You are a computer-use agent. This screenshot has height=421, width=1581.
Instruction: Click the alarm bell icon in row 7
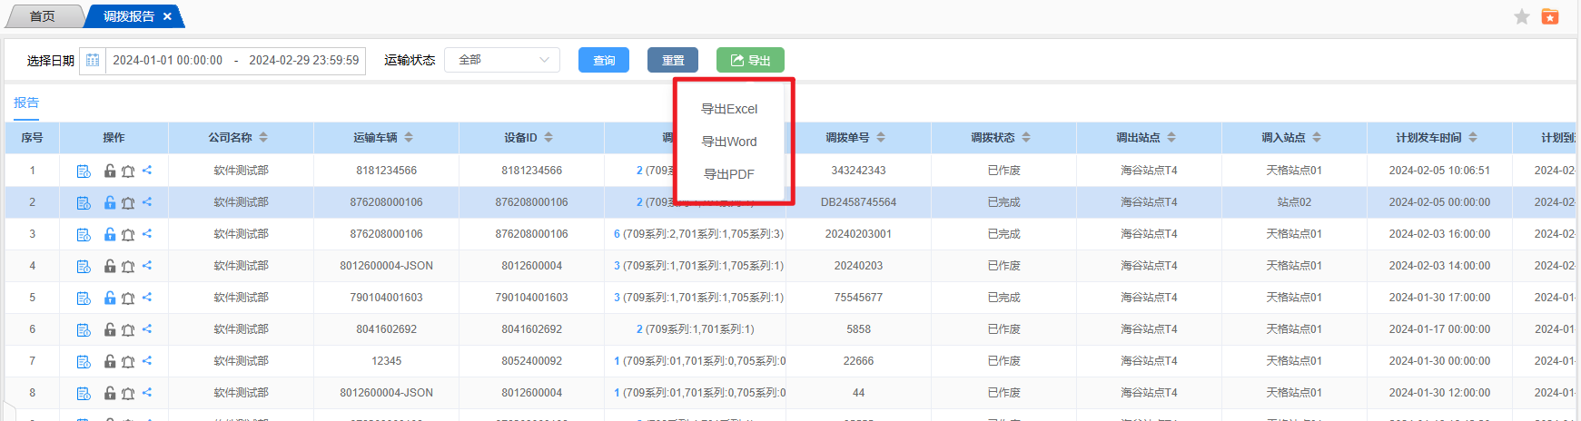click(128, 361)
